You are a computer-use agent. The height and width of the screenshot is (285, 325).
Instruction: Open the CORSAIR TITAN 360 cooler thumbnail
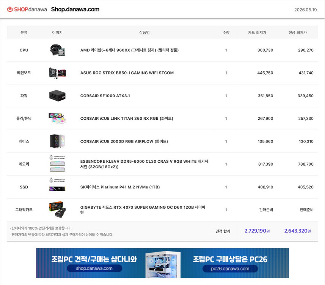pyautogui.click(x=57, y=119)
